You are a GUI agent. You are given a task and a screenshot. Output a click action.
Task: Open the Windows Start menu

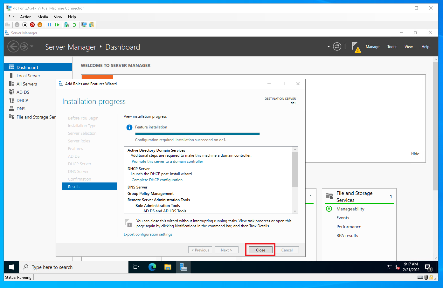[11, 267]
